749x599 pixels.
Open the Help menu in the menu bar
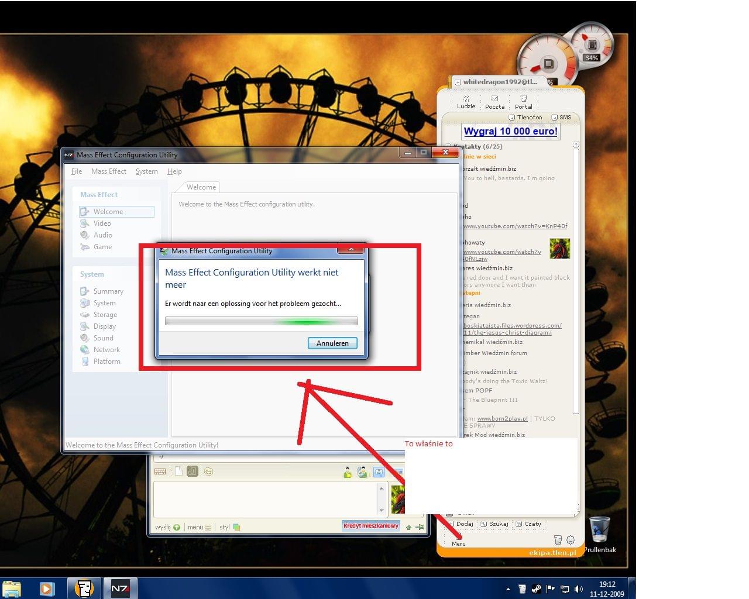[x=174, y=171]
